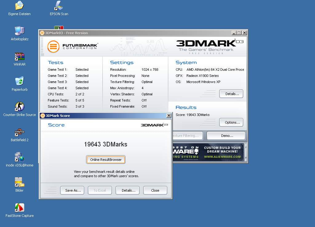Click the 'Vertex Shaders: Optimal' setting
Image resolution: width=315 pixels, height=227 pixels.
(131, 94)
